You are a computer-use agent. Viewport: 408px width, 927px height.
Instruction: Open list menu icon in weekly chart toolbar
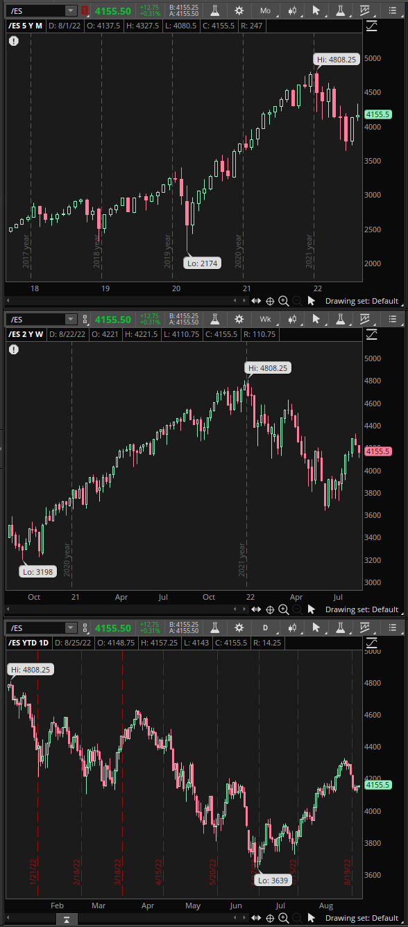(392, 319)
